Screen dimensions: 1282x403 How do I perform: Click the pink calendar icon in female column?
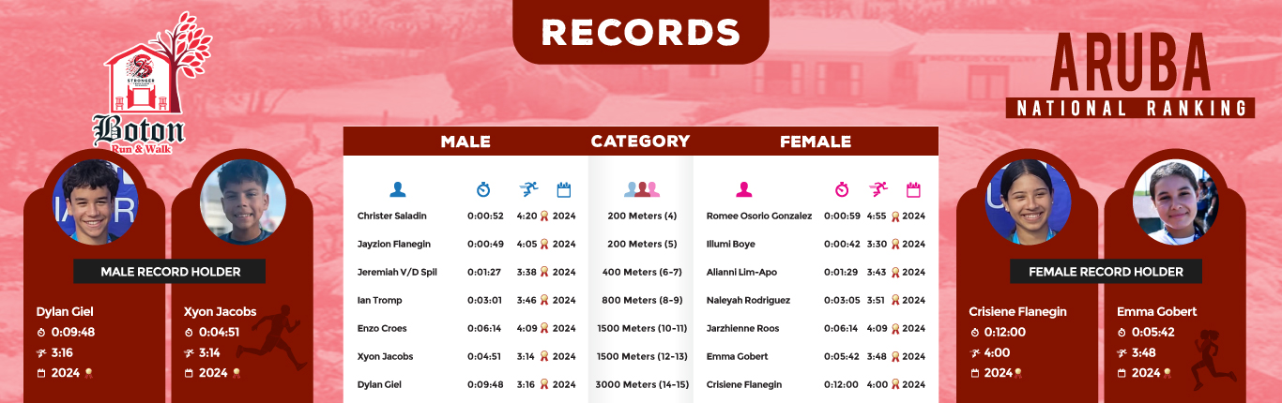[913, 189]
